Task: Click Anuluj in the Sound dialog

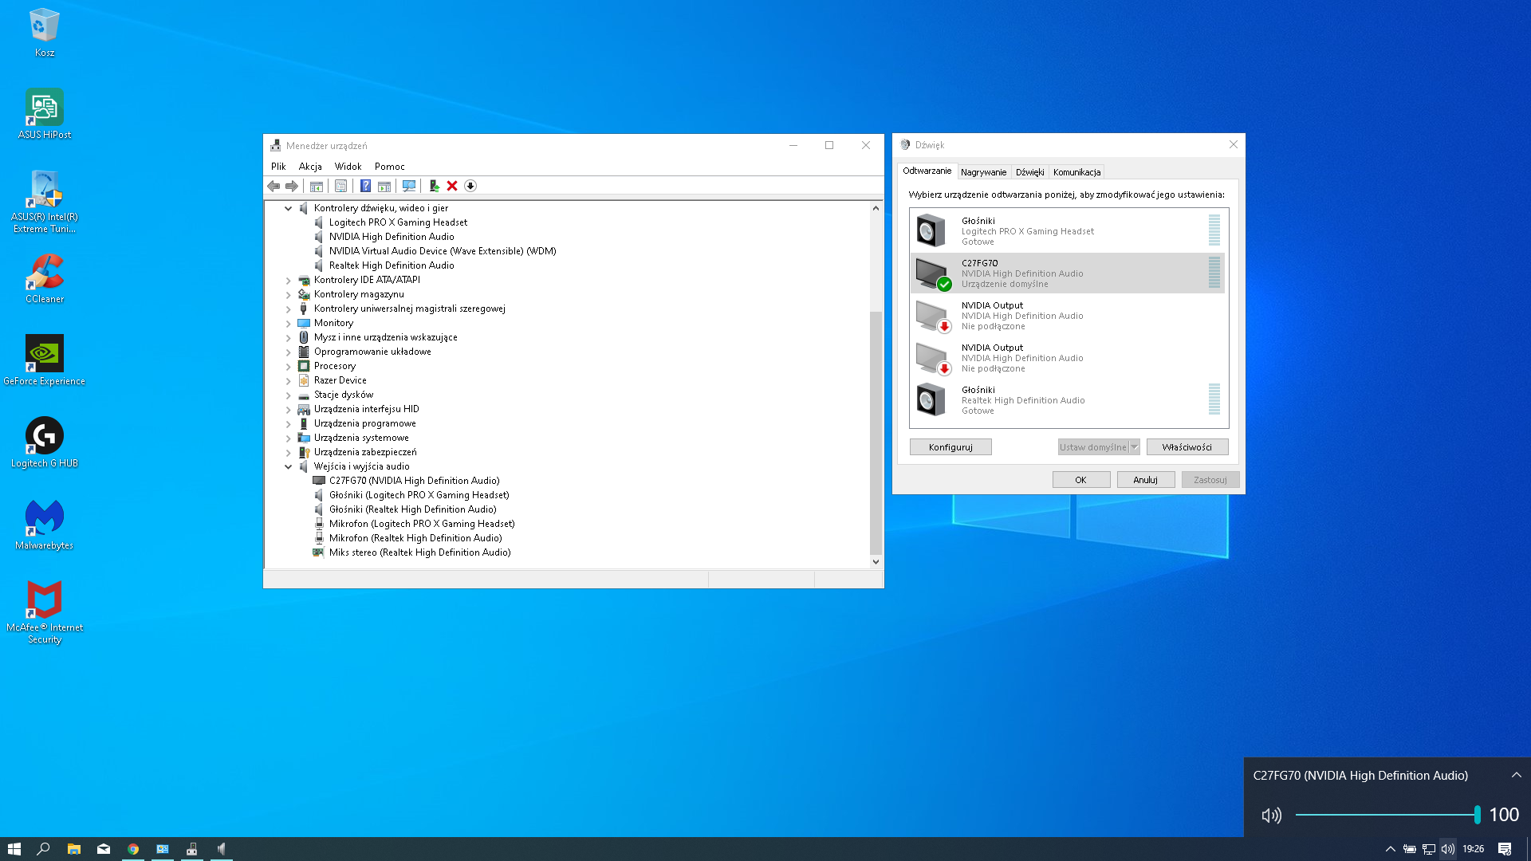Action: 1145,480
